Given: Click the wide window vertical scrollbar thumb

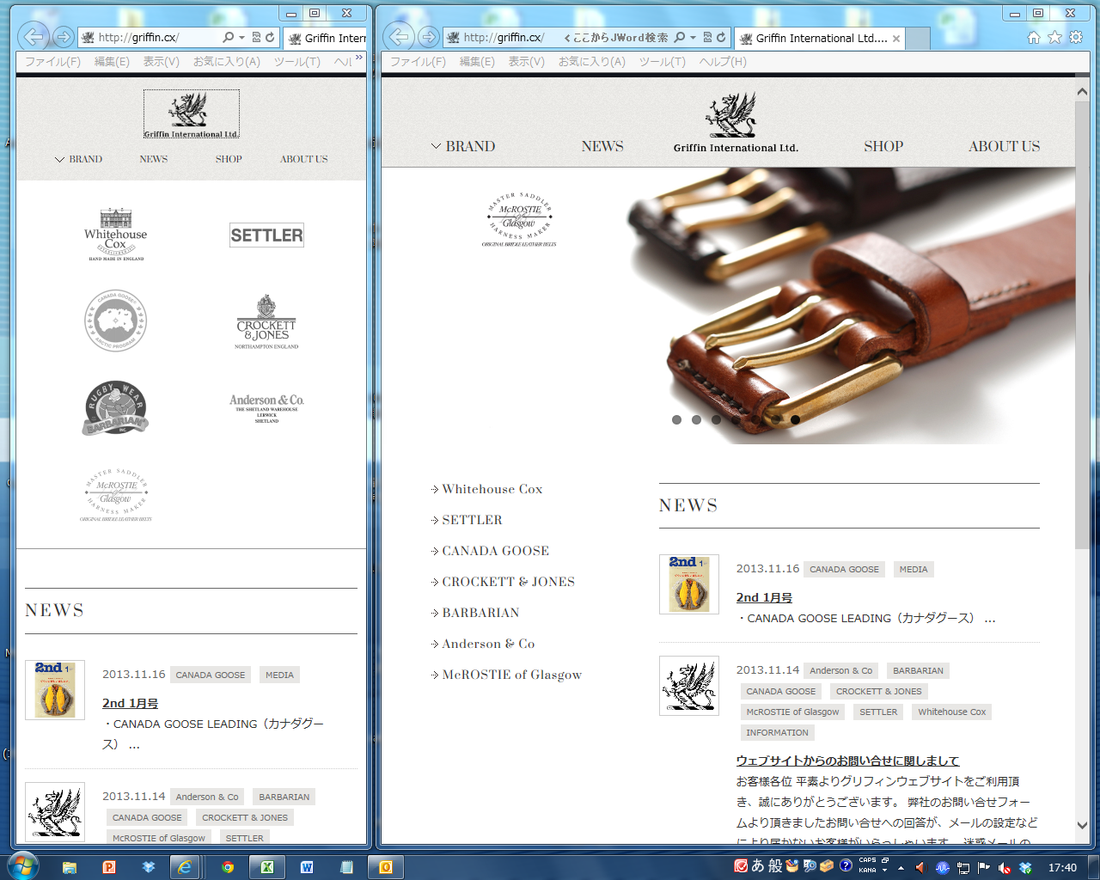Looking at the screenshot, I should pos(1082,325).
